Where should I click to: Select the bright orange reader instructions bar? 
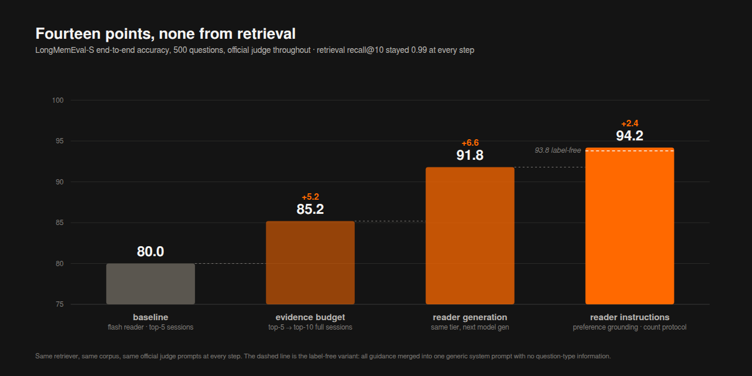pos(630,226)
